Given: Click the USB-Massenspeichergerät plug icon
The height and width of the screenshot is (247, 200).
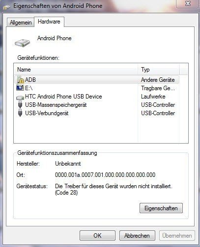Looking at the screenshot, I should [20, 104].
